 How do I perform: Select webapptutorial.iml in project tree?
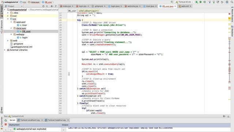23,47
